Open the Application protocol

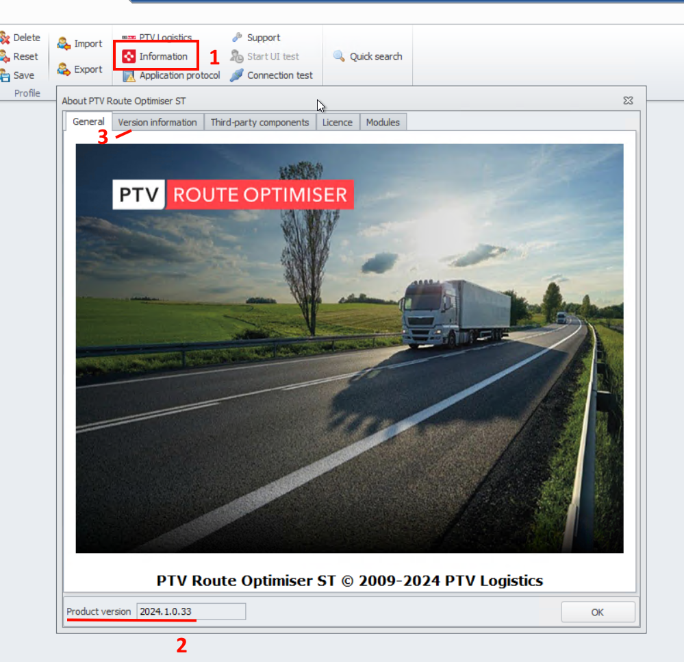click(x=179, y=75)
